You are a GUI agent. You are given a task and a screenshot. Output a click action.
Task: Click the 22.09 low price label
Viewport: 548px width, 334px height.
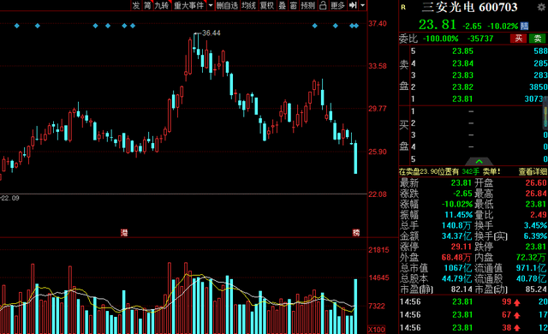pos(10,198)
